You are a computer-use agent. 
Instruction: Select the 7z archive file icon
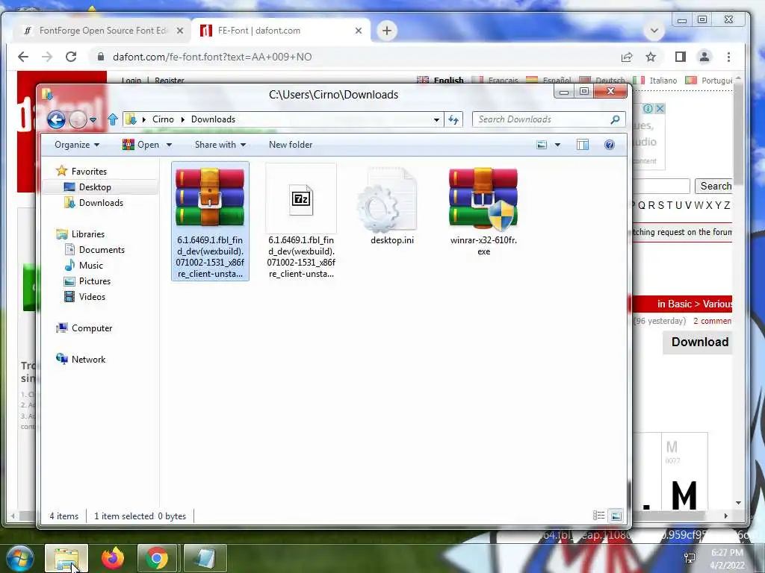coord(301,198)
